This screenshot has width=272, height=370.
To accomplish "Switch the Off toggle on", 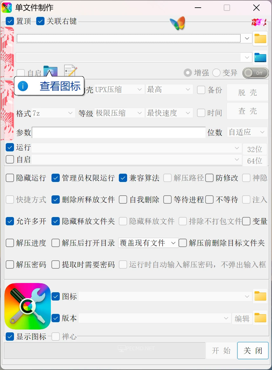I will [x=255, y=73].
